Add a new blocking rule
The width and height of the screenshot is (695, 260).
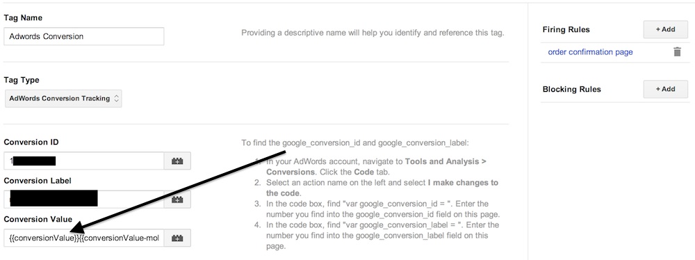point(666,89)
